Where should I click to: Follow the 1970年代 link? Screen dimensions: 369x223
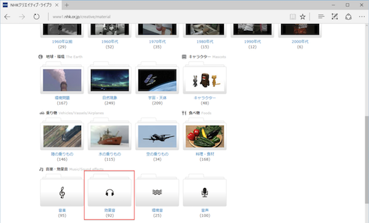tap(157, 41)
